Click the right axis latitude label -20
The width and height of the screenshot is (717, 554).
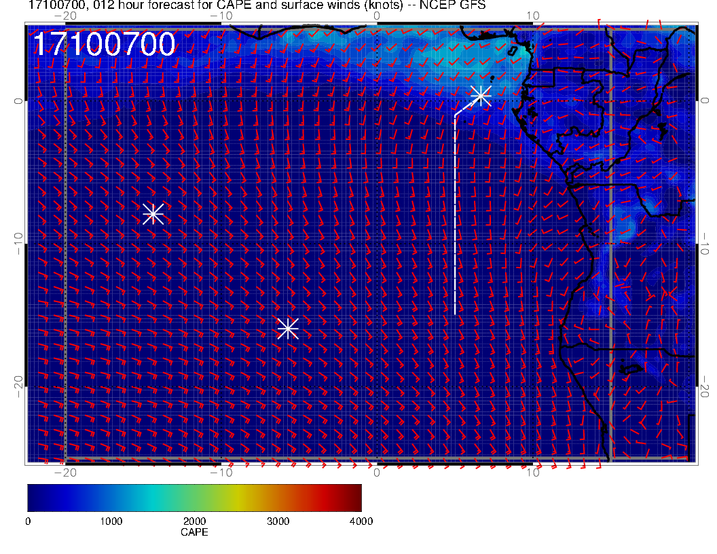[705, 387]
